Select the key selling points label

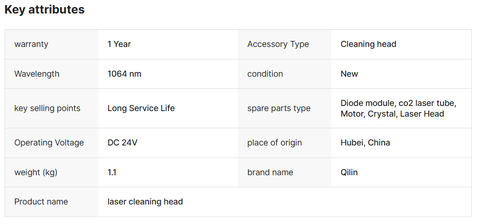pos(47,108)
